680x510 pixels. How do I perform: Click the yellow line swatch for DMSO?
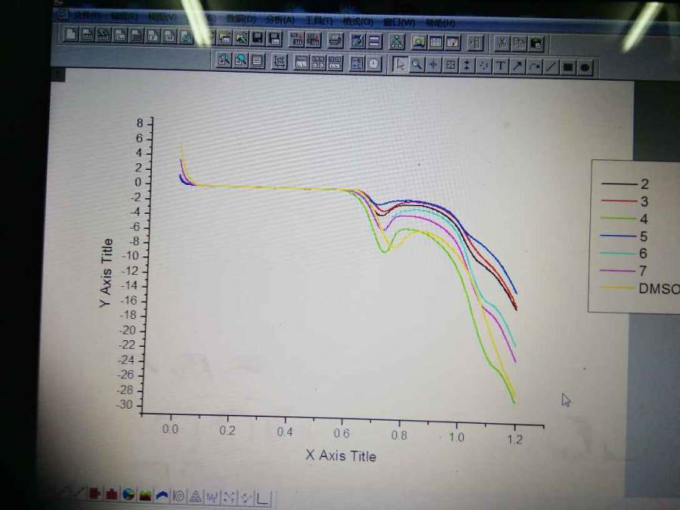tap(617, 288)
